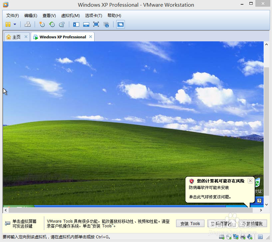
Task: Click the red security shield balloon icon
Action: pos(191,181)
